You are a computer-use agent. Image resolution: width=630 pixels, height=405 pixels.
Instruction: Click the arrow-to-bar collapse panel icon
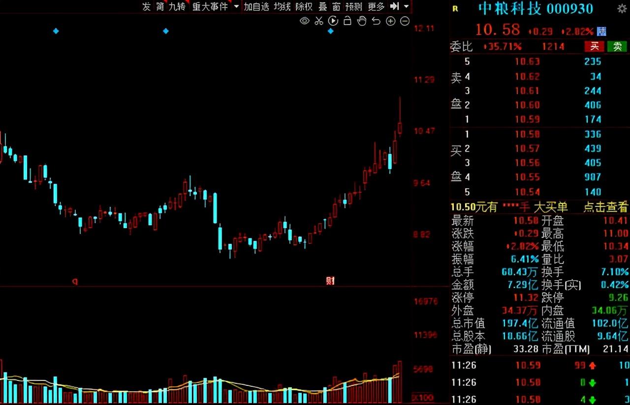point(394,6)
